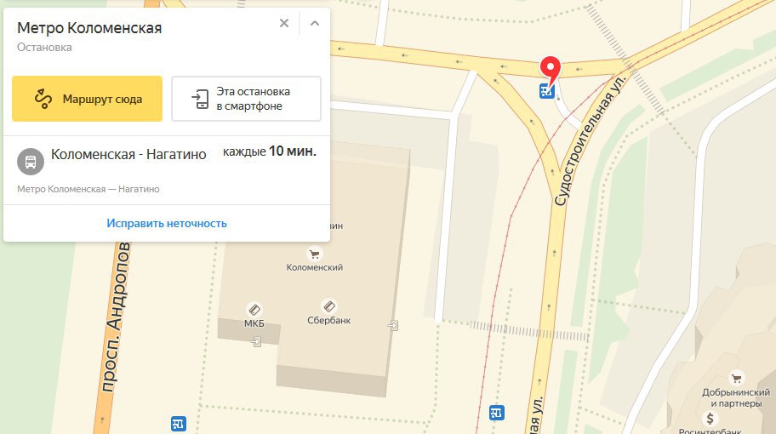Click the building entrance icon right of Сбербанк
This screenshot has height=434, width=776.
(x=393, y=326)
